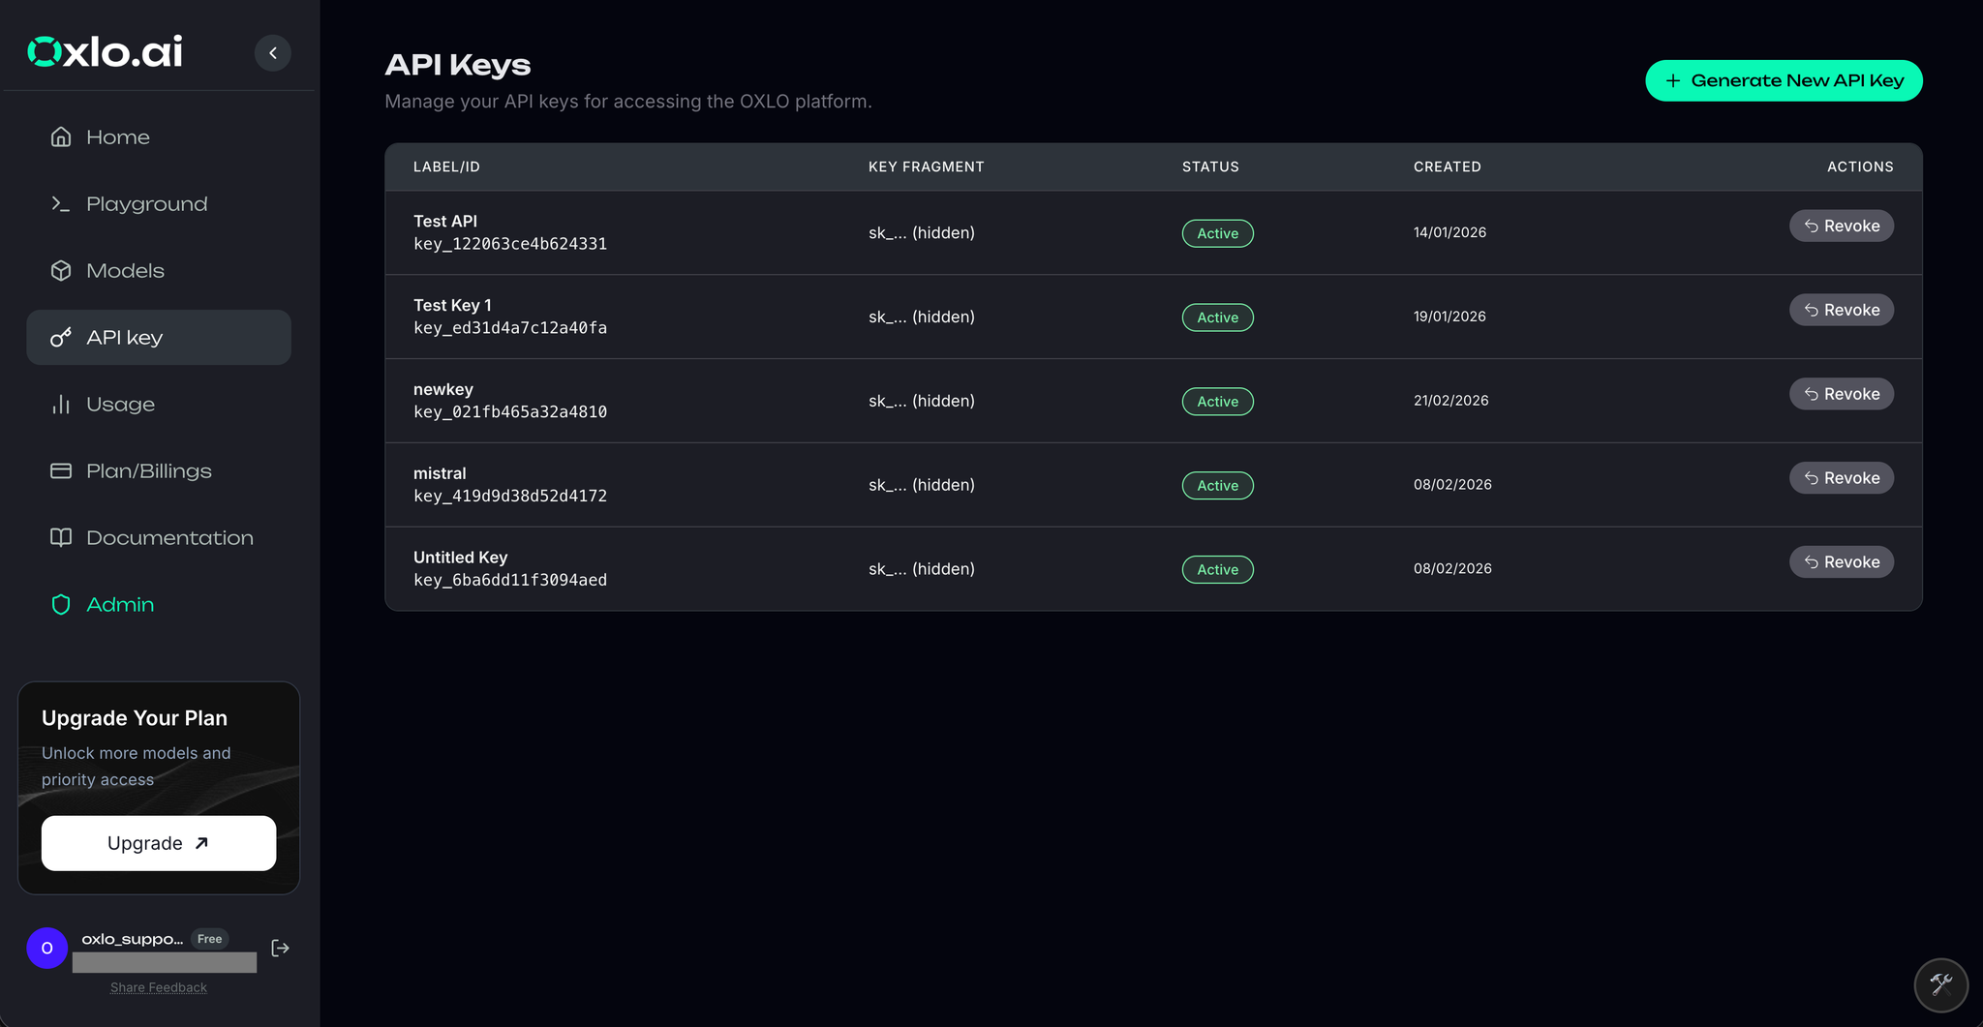
Task: Select the Home icon in sidebar
Action: pyautogui.click(x=61, y=136)
